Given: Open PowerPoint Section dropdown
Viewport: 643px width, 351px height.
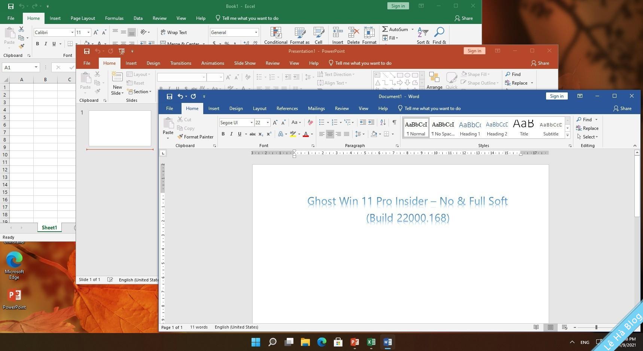Looking at the screenshot, I should click(x=139, y=92).
